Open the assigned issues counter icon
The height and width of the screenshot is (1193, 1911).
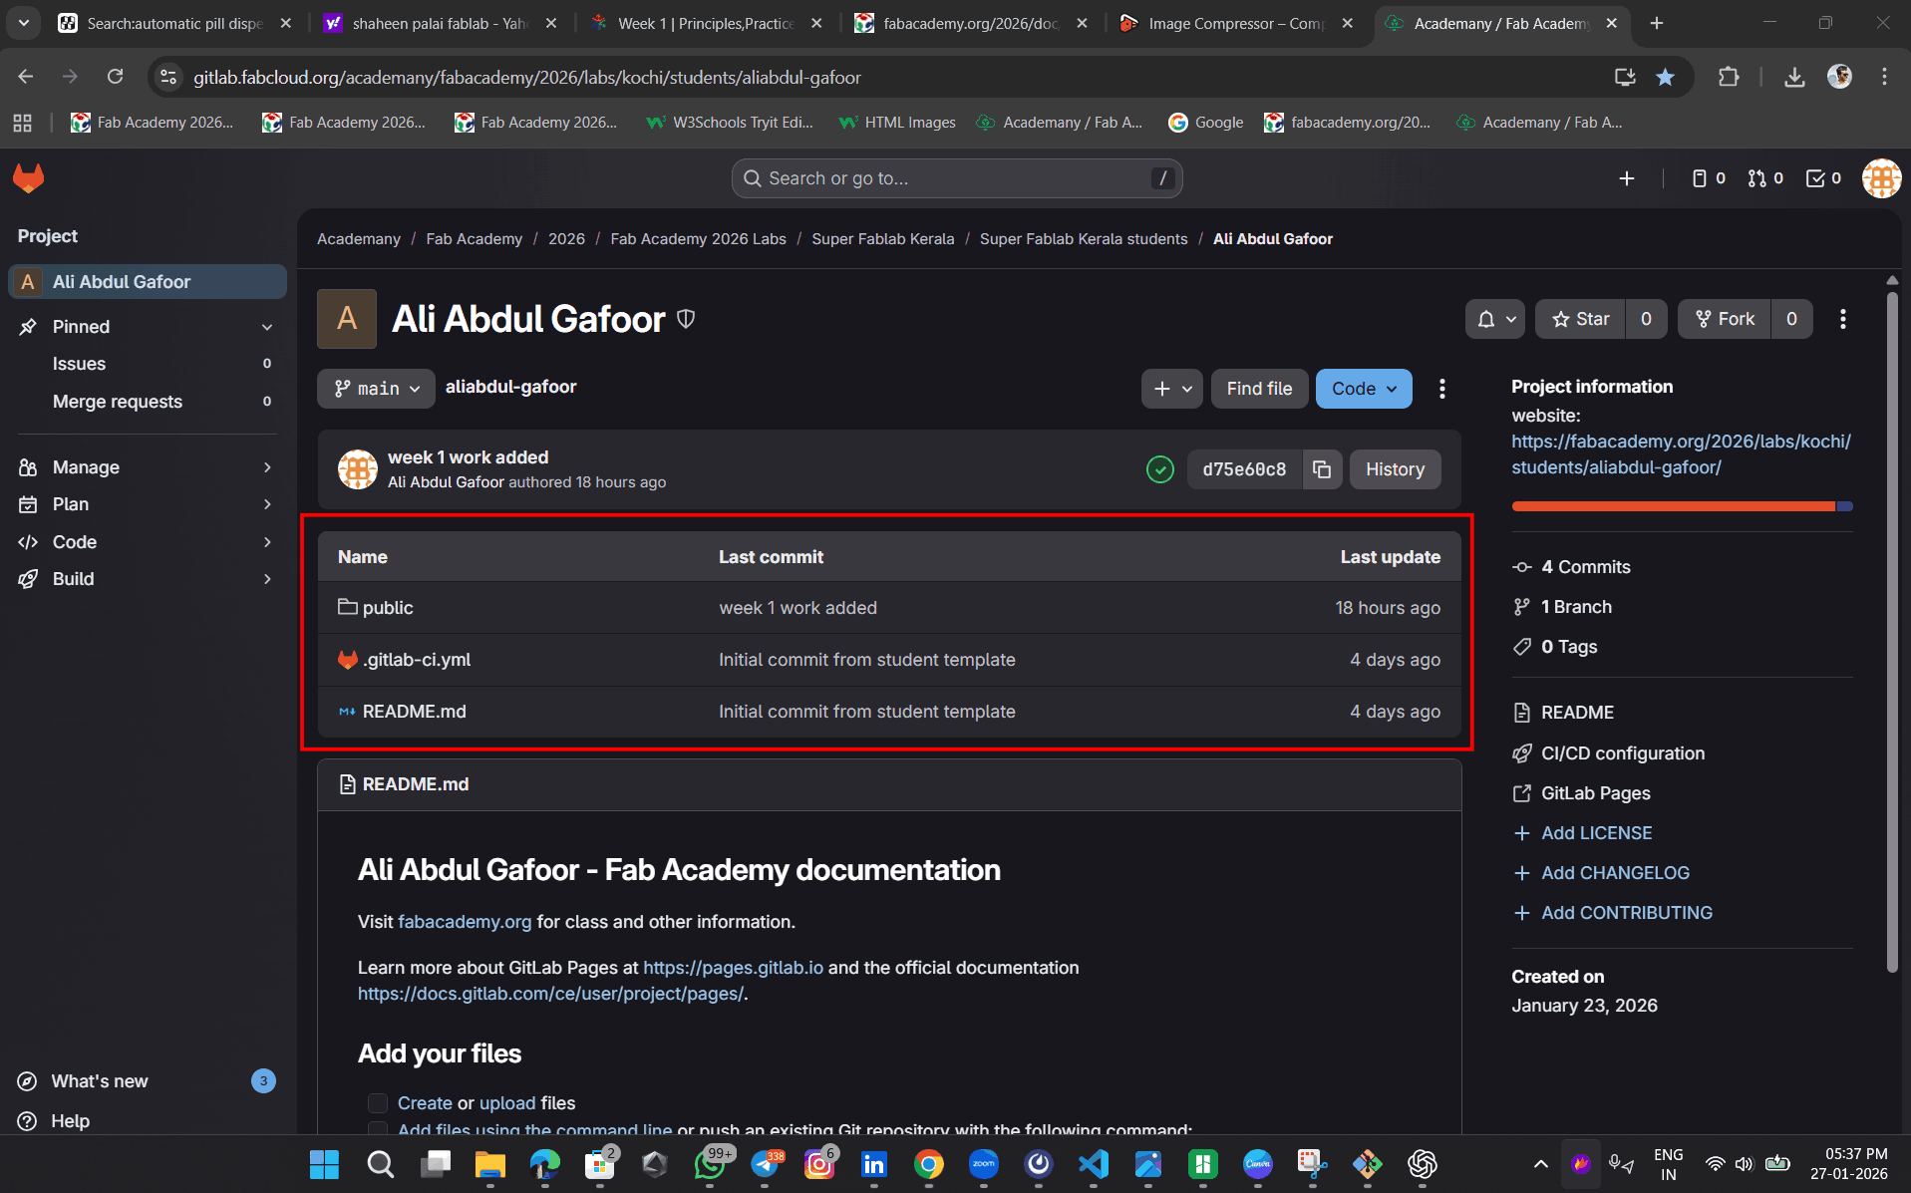[1709, 178]
